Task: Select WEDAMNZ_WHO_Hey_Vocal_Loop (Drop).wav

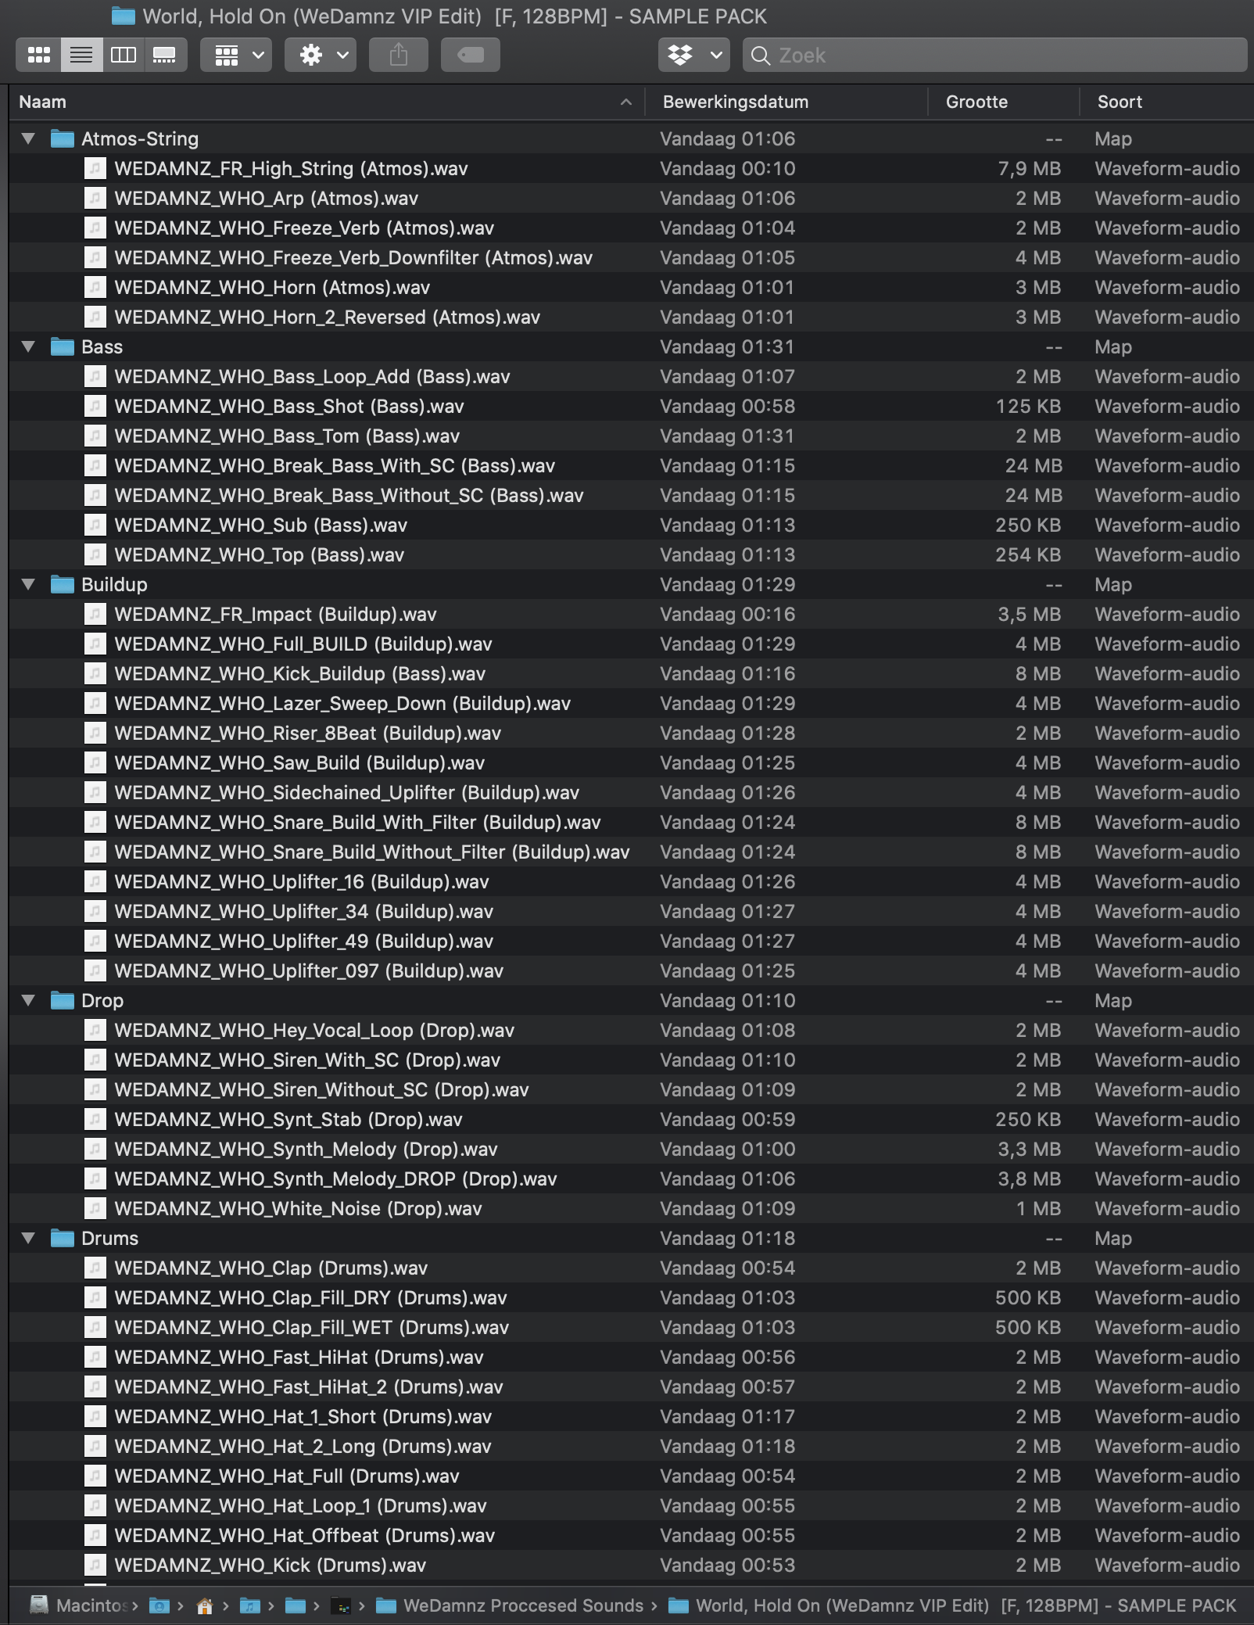Action: [314, 1030]
